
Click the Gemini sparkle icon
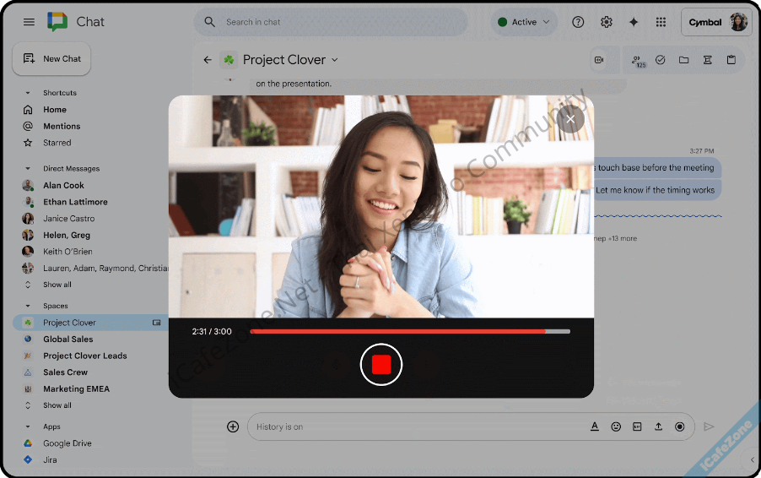pyautogui.click(x=634, y=22)
